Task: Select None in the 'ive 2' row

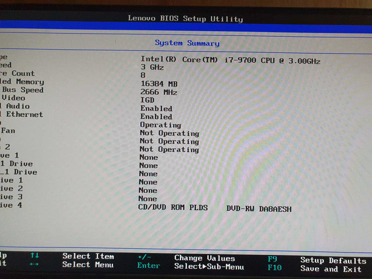Action: pyautogui.click(x=148, y=191)
